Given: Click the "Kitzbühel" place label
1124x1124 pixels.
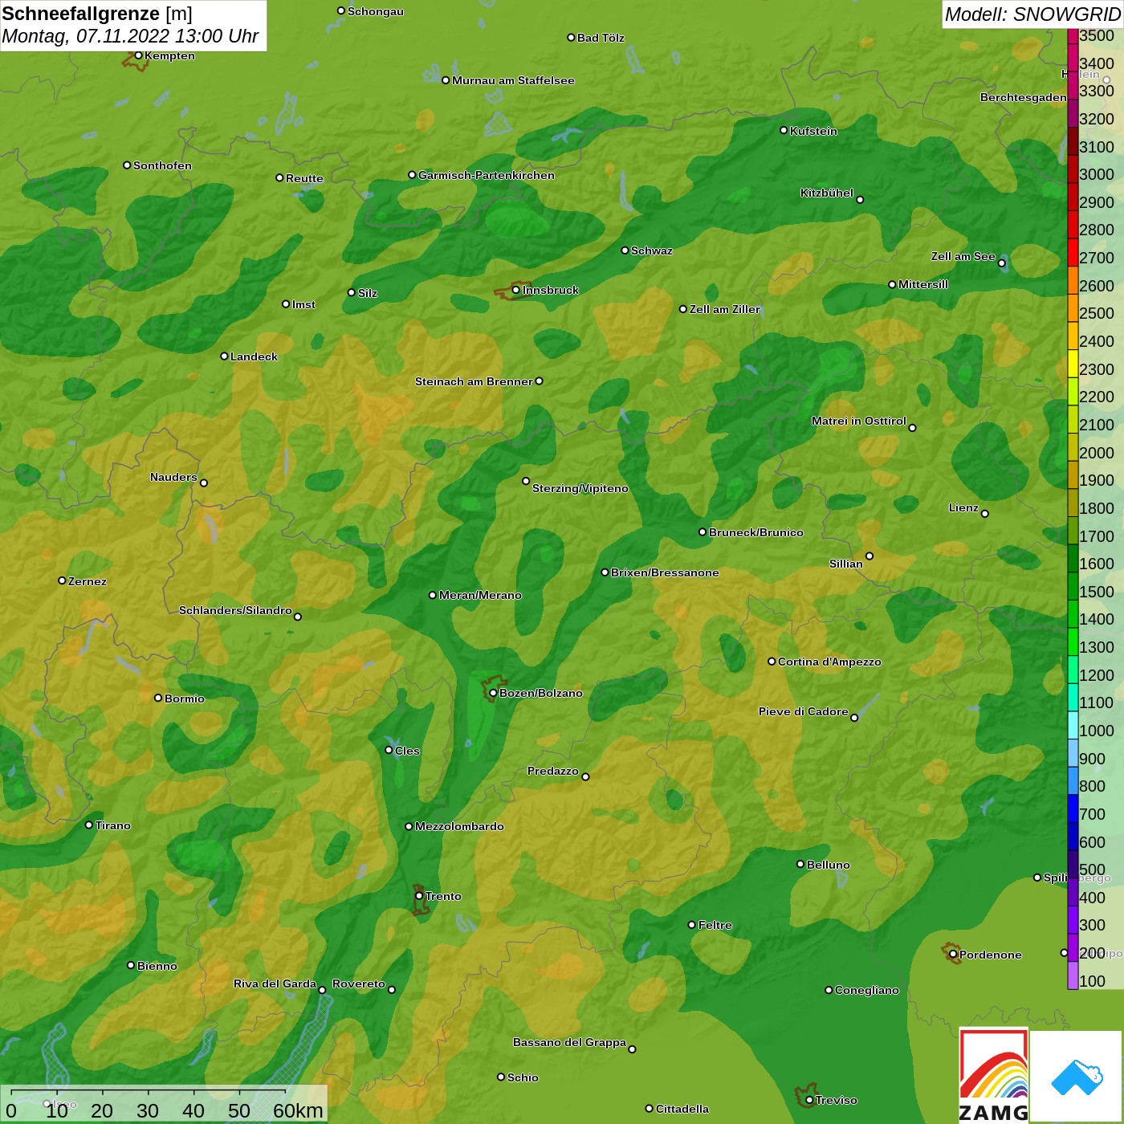Looking at the screenshot, I should click(827, 193).
